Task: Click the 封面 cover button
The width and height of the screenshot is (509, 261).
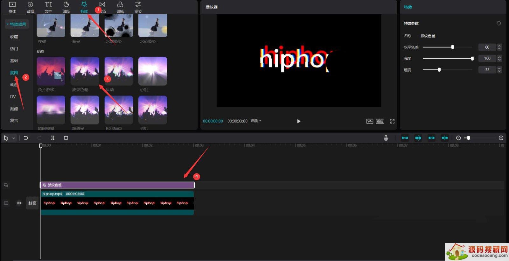Action: 32,203
